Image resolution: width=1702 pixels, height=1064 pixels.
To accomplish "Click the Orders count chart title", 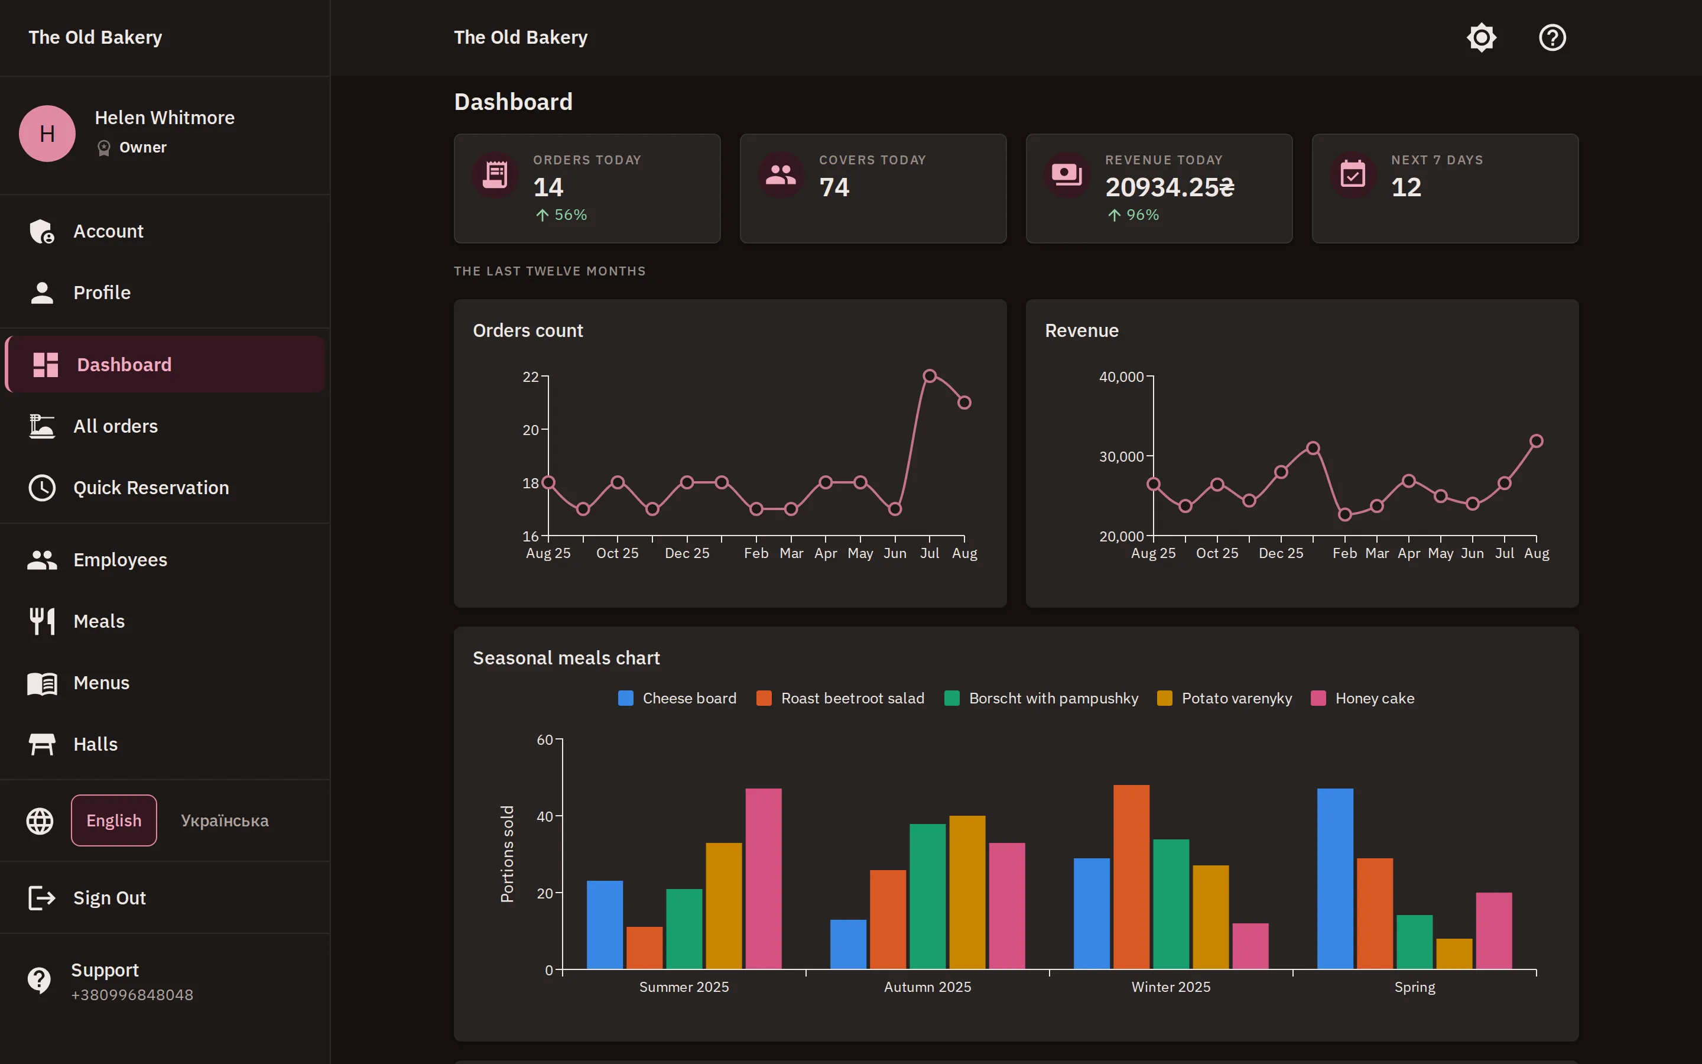I will point(528,331).
